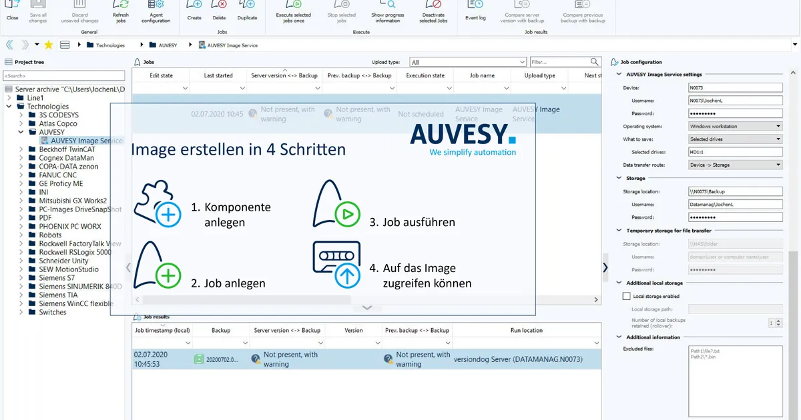Open the Edit state column filter dropdown
The width and height of the screenshot is (801, 420).
186,88
